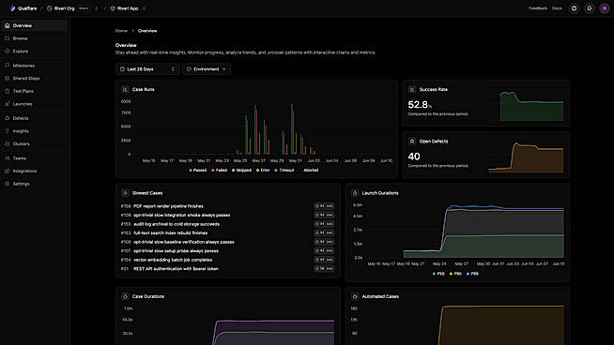Toggle the P99 series in Launch Durations legend
Viewport: 614px width, 345px height.
(472, 274)
